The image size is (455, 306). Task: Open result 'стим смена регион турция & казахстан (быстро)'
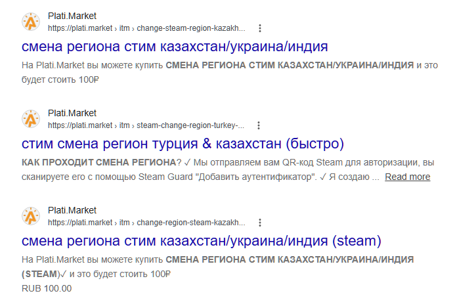point(183,144)
